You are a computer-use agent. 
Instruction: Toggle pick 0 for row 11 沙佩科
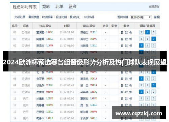coord(153,98)
